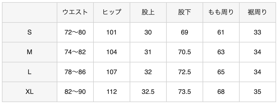The width and height of the screenshot is (278, 104).
Task: Click the S size row label
Action: click(x=30, y=32)
